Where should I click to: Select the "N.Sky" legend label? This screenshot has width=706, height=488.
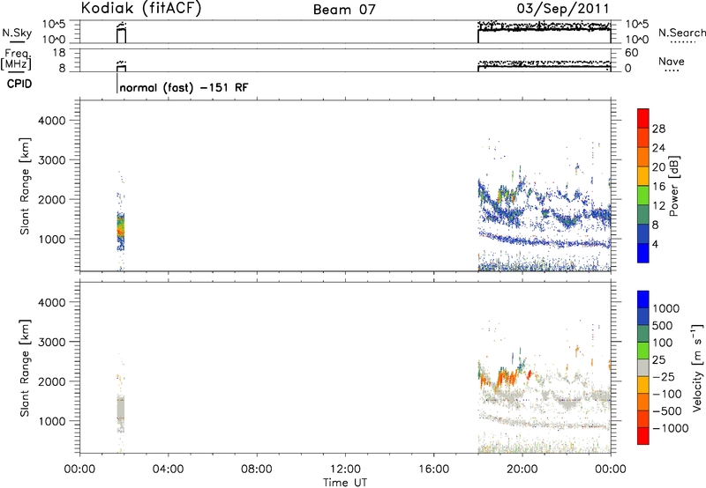click(x=17, y=33)
